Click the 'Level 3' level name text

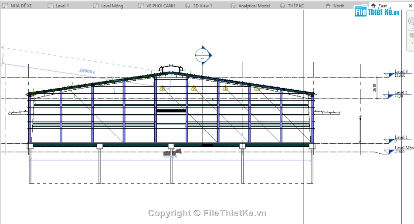pos(401,71)
